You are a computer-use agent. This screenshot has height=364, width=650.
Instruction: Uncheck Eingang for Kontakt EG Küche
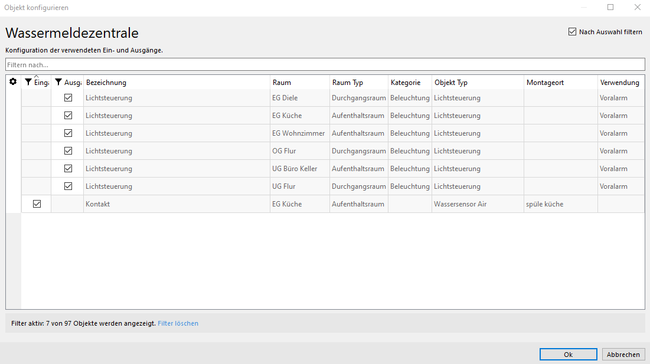[37, 204]
